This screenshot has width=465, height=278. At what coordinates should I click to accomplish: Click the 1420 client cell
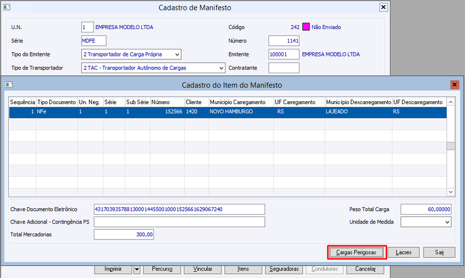click(x=196, y=112)
